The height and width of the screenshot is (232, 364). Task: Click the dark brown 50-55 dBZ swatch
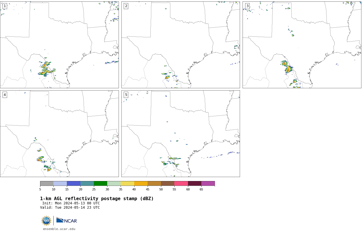pos(167,183)
